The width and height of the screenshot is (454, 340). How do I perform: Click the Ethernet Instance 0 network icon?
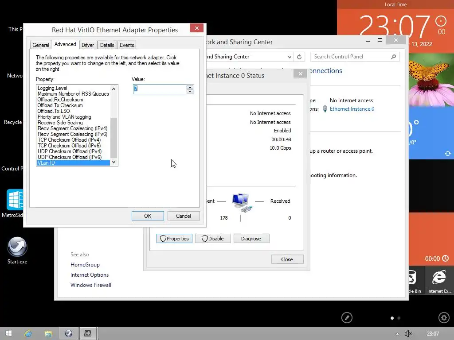click(x=325, y=109)
